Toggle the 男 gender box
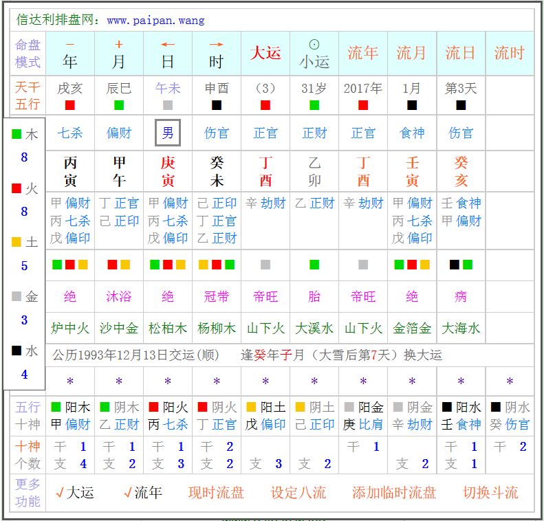Image resolution: width=544 pixels, height=521 pixels. coord(168,133)
